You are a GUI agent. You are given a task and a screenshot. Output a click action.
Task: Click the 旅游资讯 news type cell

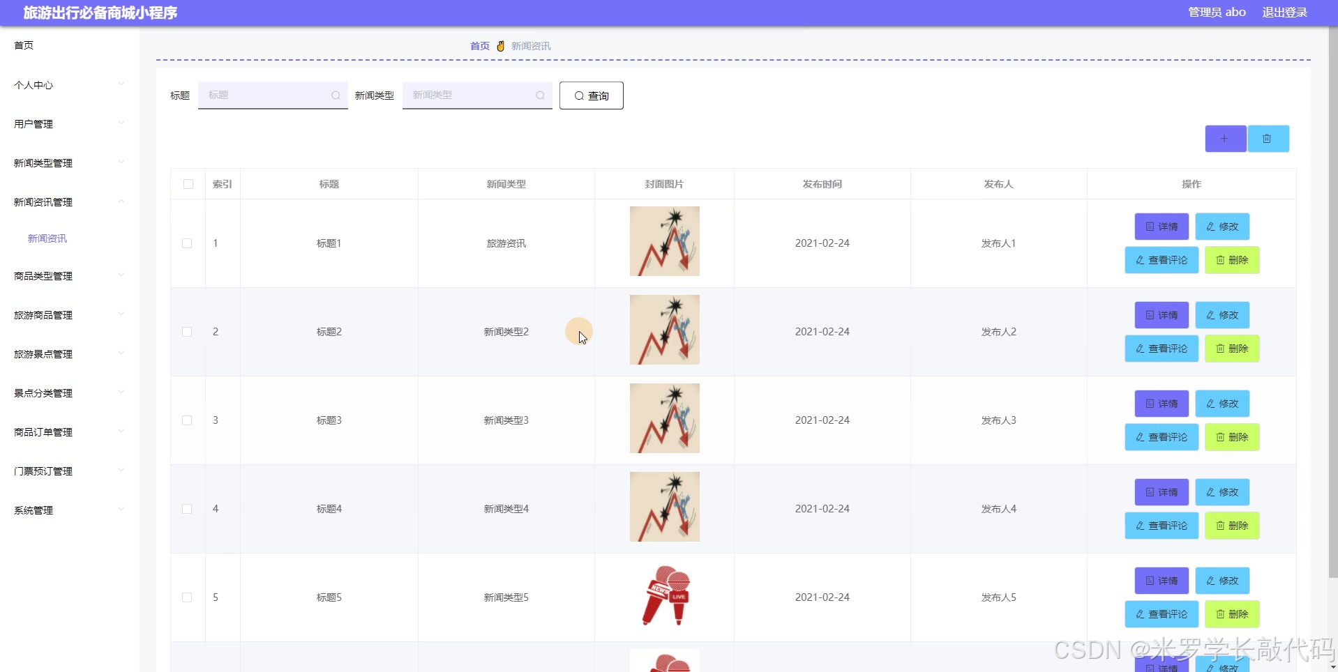tap(506, 243)
